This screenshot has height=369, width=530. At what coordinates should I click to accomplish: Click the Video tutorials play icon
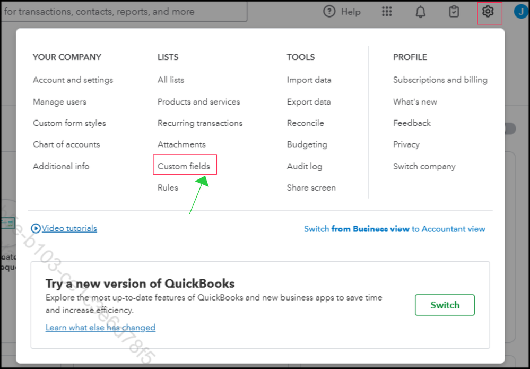pyautogui.click(x=36, y=229)
